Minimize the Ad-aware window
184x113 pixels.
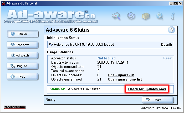pyautogui.click(x=171, y=3)
